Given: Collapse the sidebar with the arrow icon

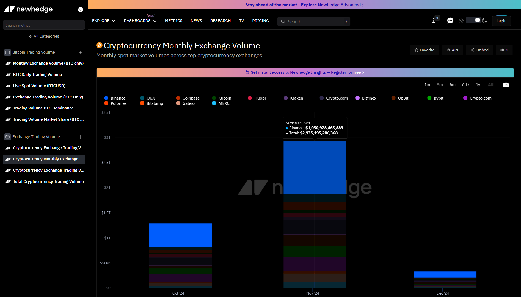Looking at the screenshot, I should point(81,10).
